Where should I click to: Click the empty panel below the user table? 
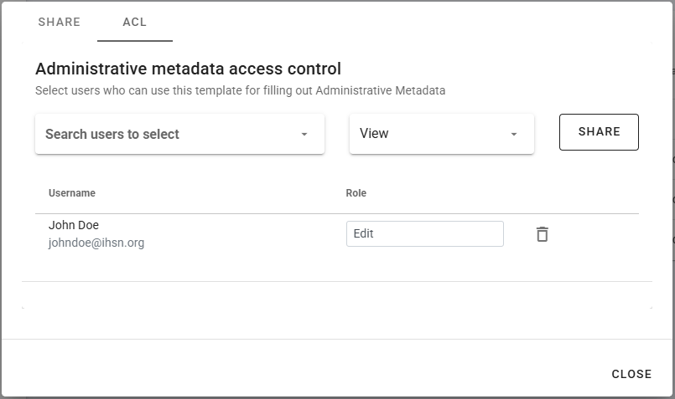(x=335, y=295)
